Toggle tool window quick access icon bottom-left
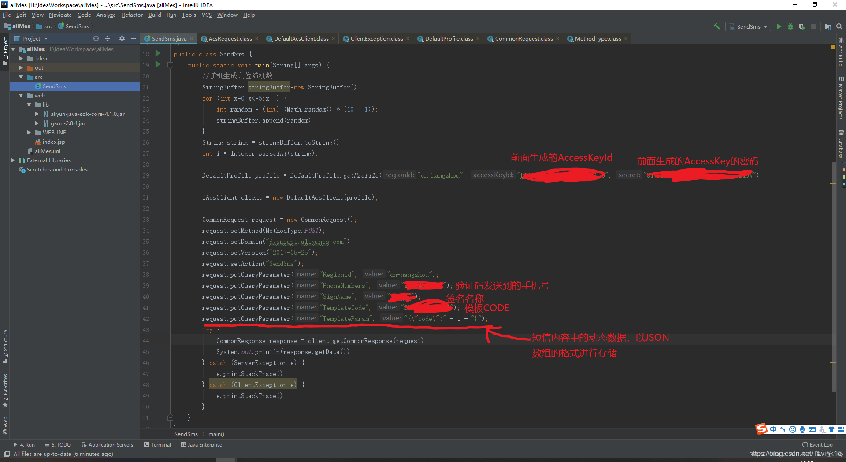 (7, 454)
